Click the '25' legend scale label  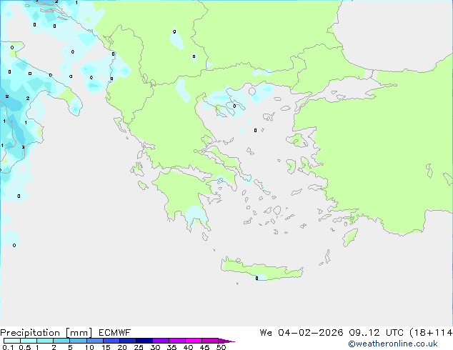click(x=139, y=347)
